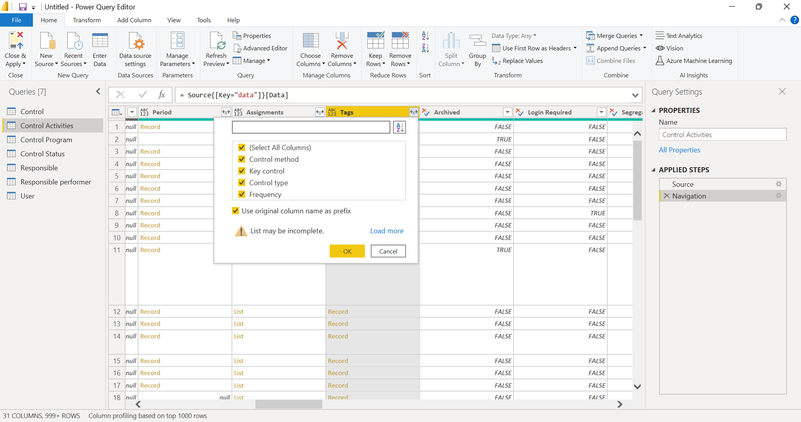Open the Append Queries dropdown
The width and height of the screenshot is (801, 422).
(644, 48)
